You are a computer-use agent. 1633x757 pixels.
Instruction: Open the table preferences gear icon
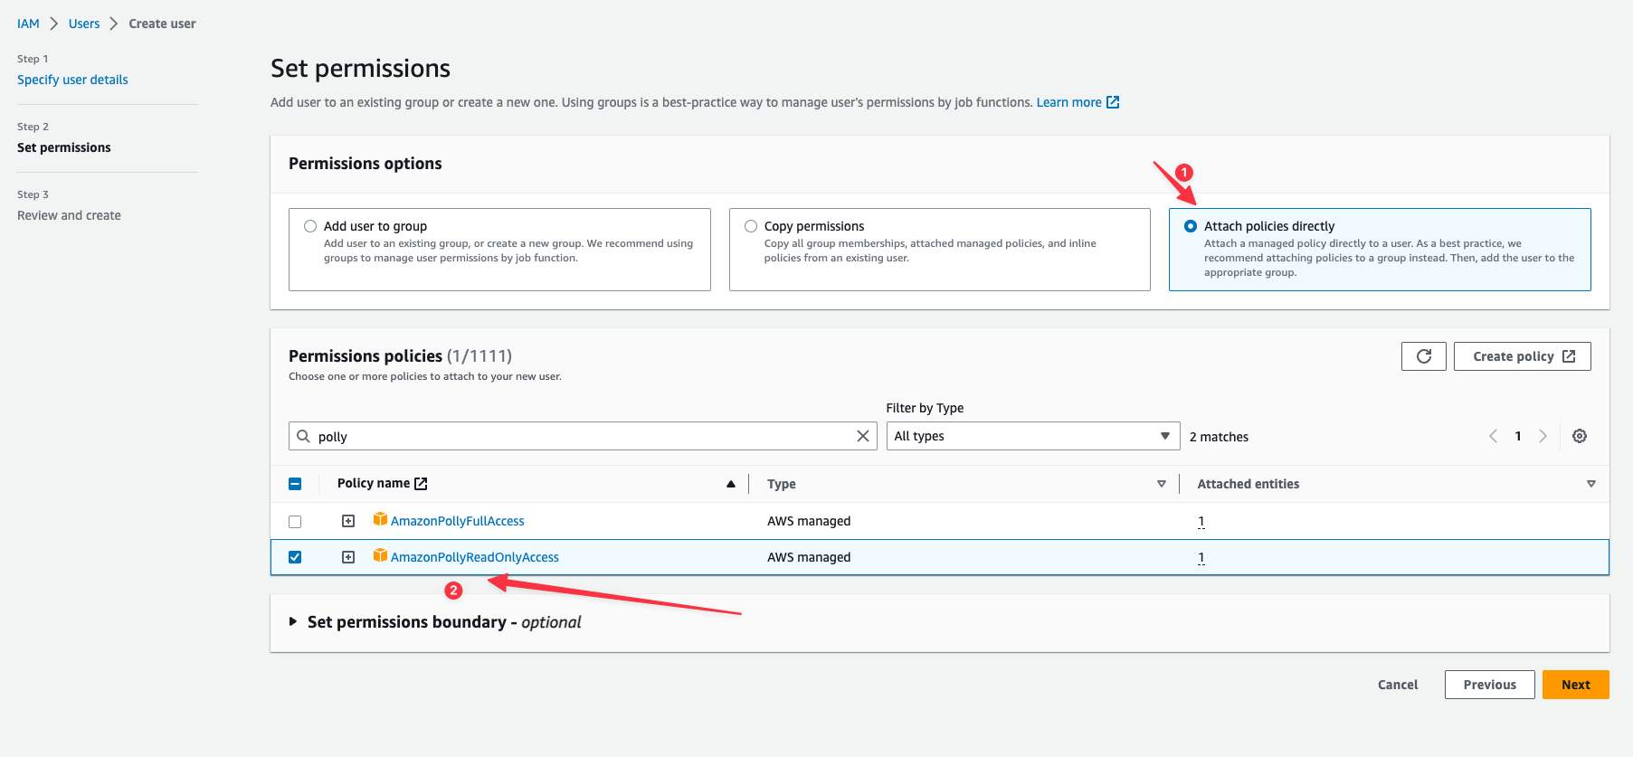[1579, 436]
